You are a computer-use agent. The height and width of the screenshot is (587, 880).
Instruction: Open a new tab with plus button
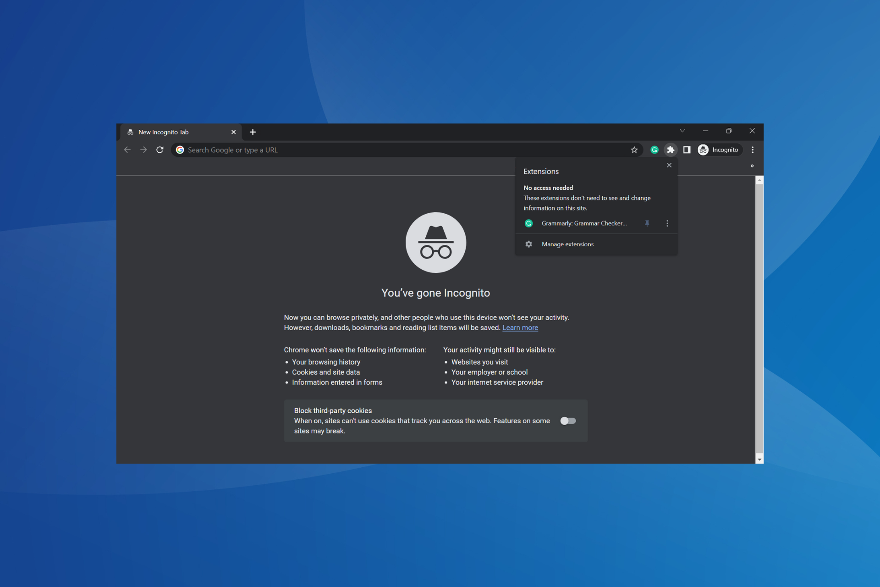253,132
